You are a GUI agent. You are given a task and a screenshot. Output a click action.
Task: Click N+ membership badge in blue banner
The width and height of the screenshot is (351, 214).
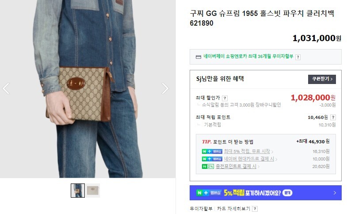(x=209, y=193)
